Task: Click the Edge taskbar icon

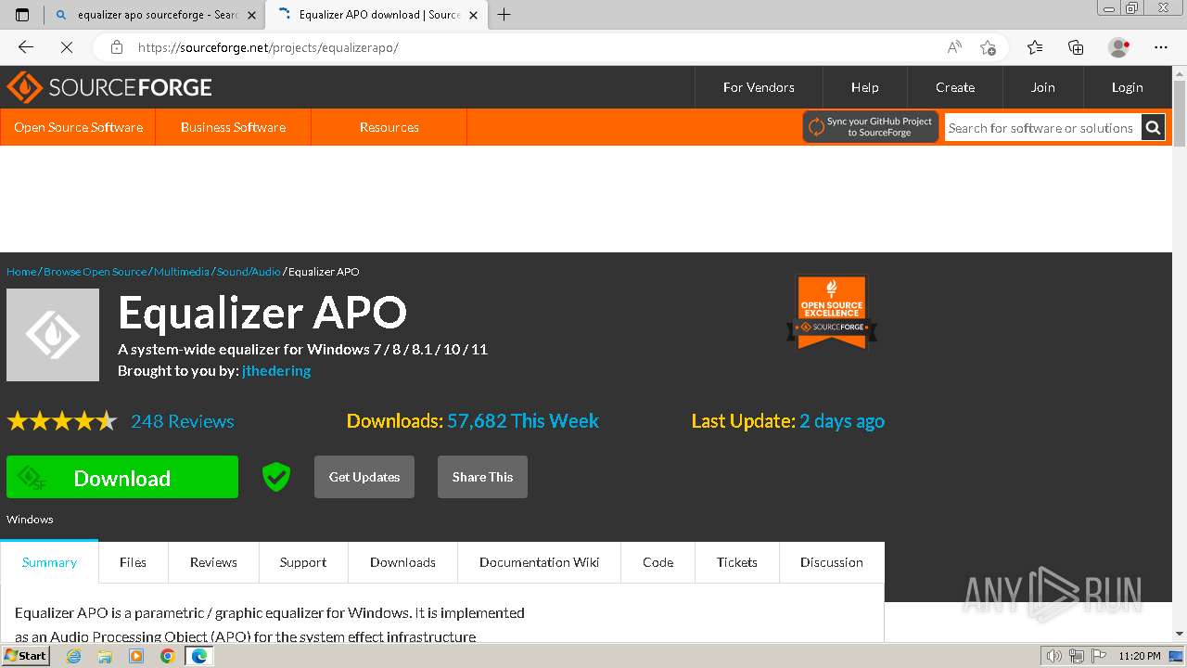Action: 198,656
